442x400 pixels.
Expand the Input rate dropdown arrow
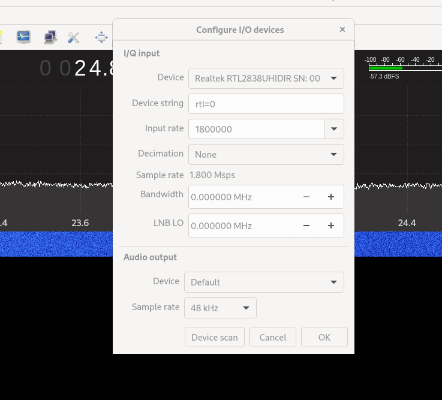[334, 129]
